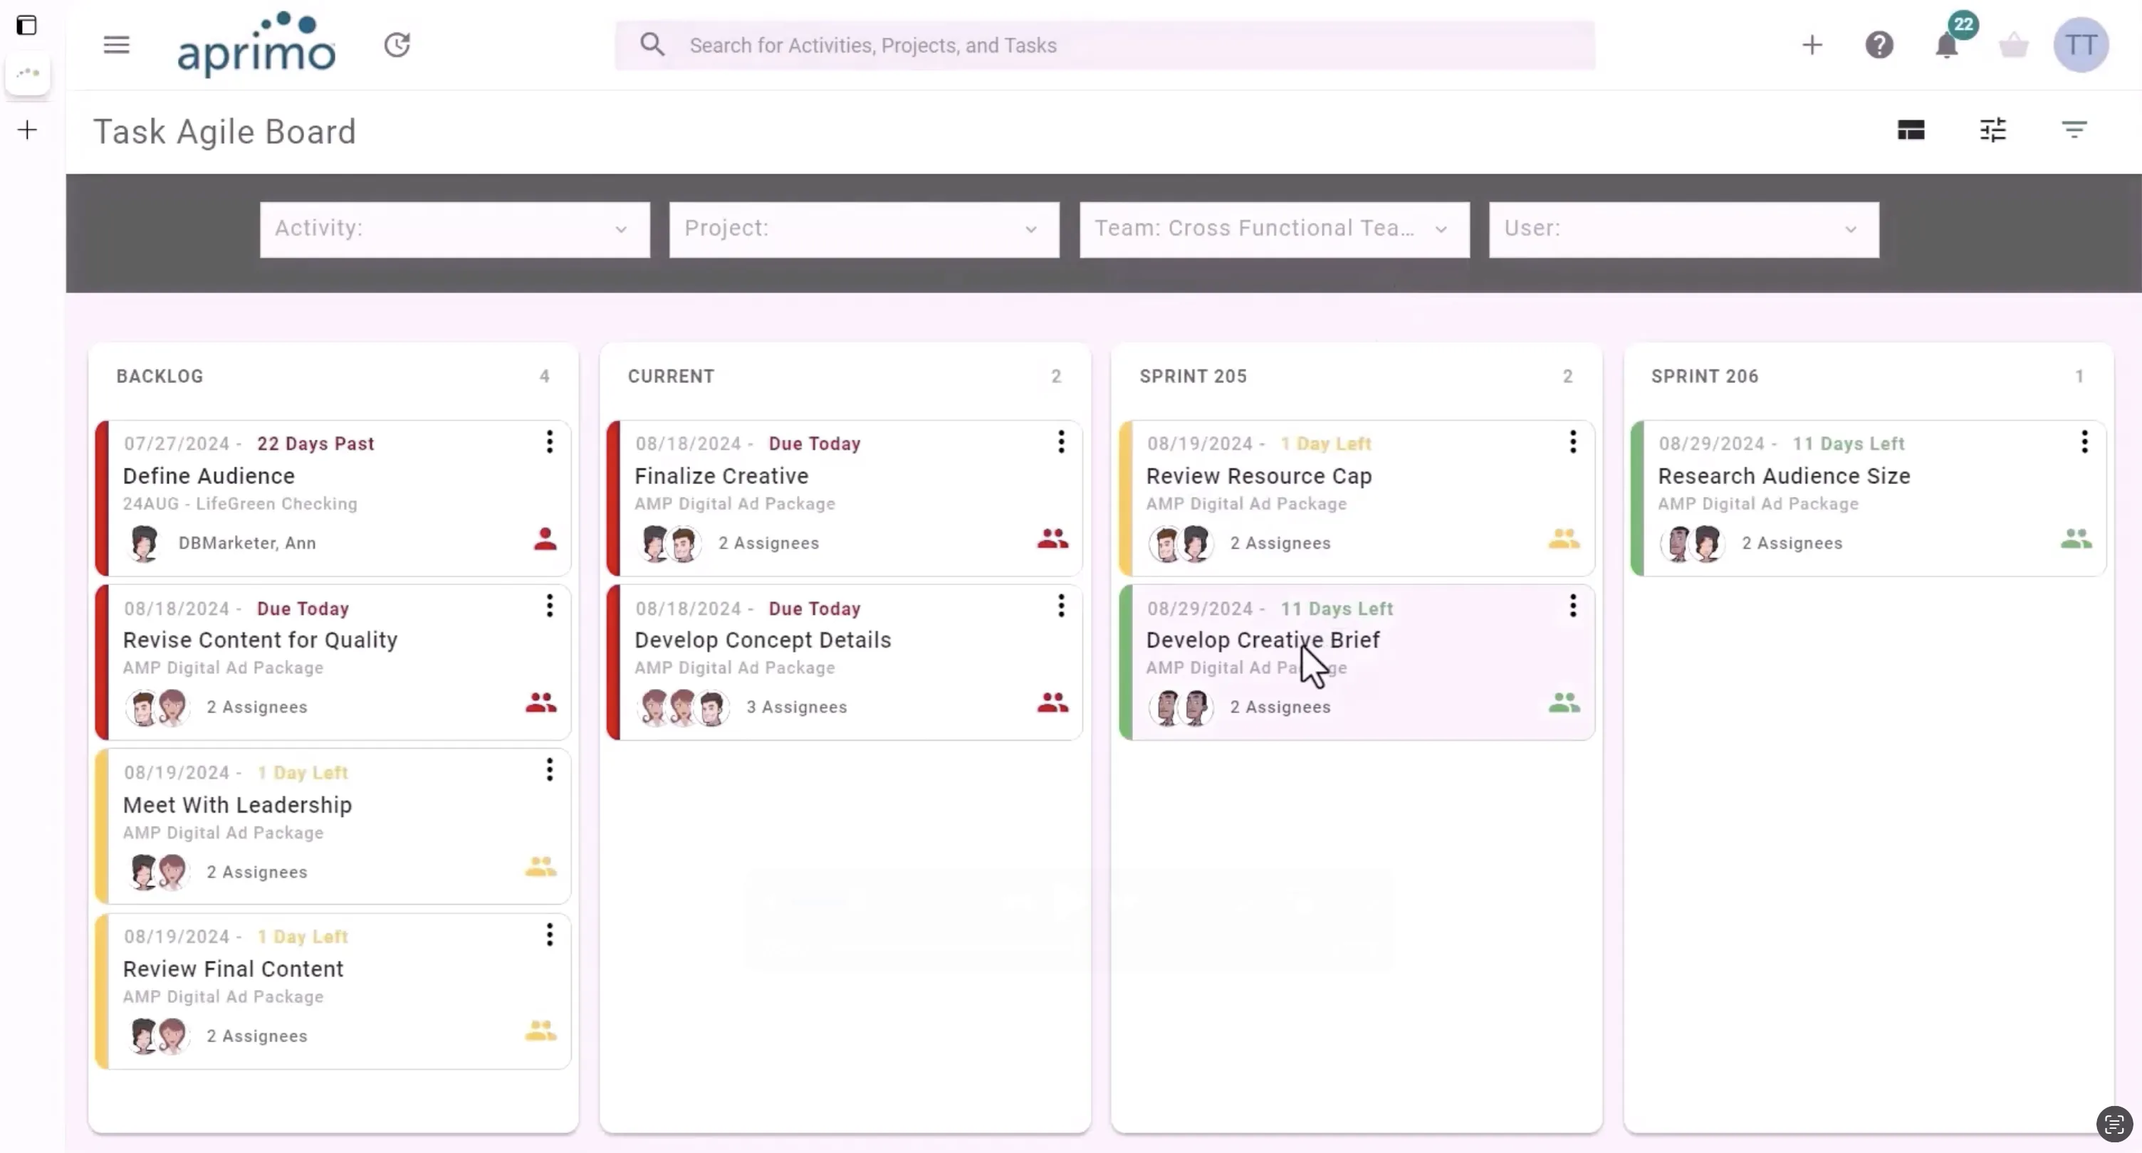Viewport: 2142px width, 1153px height.
Task: Expand the Team Cross Functional dropdown
Action: coord(1275,229)
